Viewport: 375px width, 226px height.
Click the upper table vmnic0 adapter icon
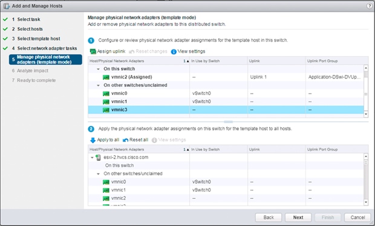106,94
